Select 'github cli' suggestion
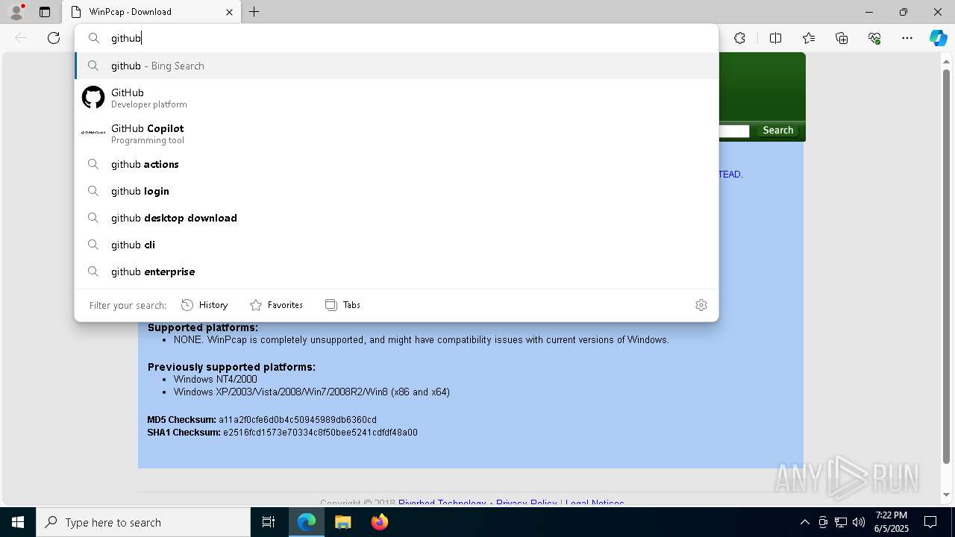Screen dimensions: 955x537 396,245
